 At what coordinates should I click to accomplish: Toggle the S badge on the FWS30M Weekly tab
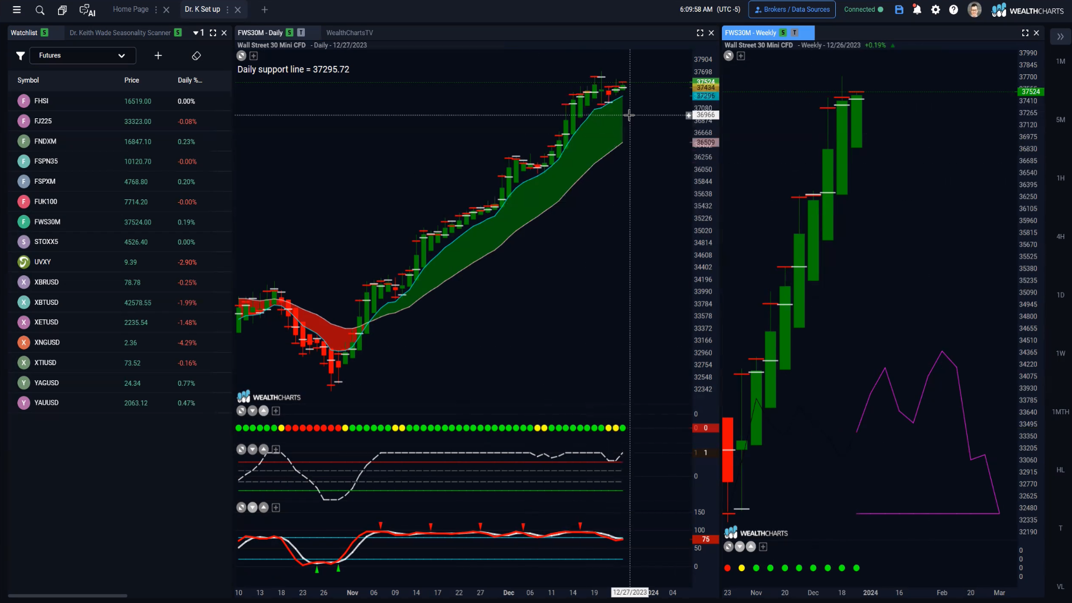(783, 33)
